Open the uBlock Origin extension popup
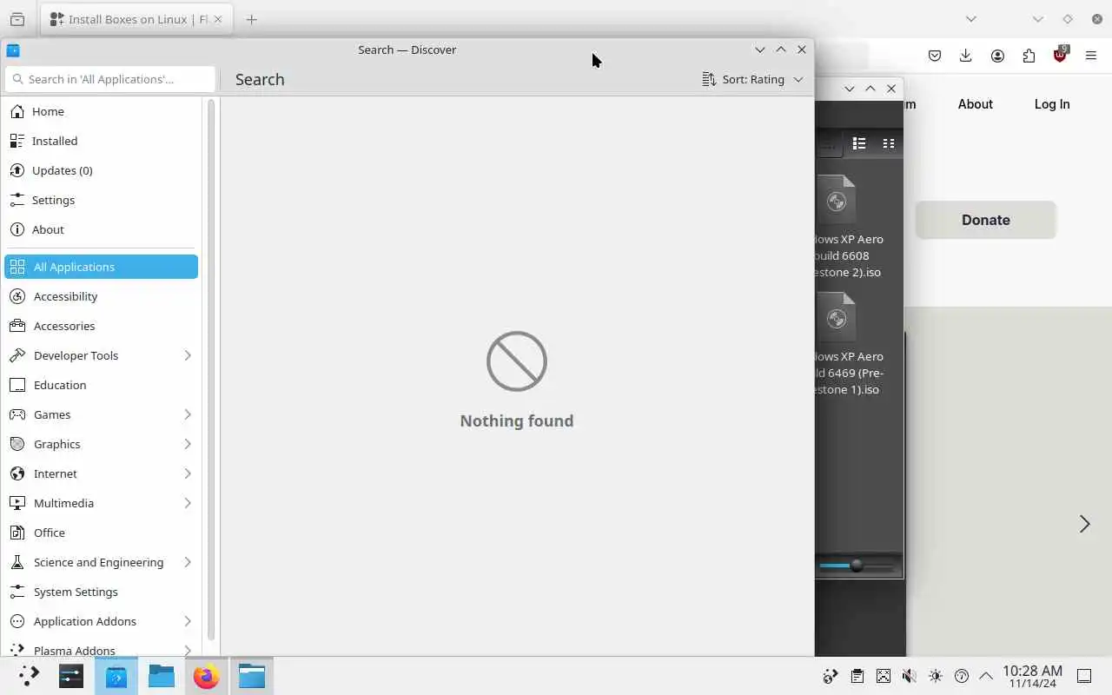1112x695 pixels. 1060,55
